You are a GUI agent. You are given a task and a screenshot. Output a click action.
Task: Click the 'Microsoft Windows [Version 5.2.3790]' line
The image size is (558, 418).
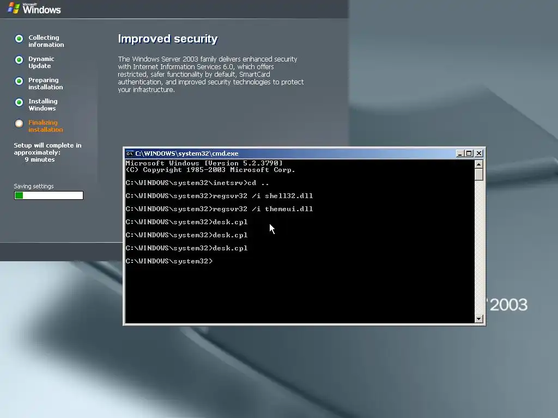coord(204,163)
